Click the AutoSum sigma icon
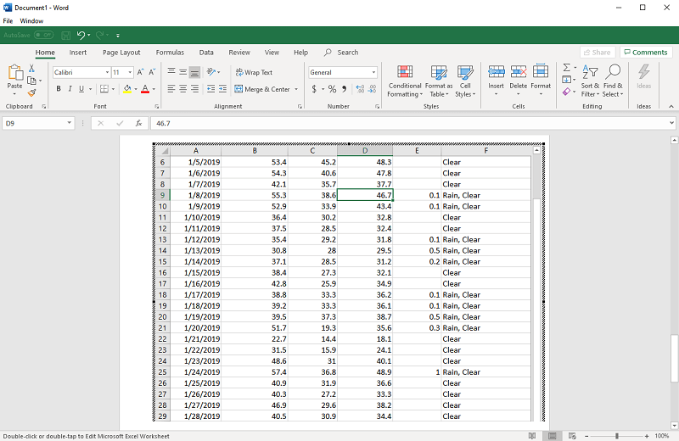The height and width of the screenshot is (441, 679). click(x=567, y=68)
